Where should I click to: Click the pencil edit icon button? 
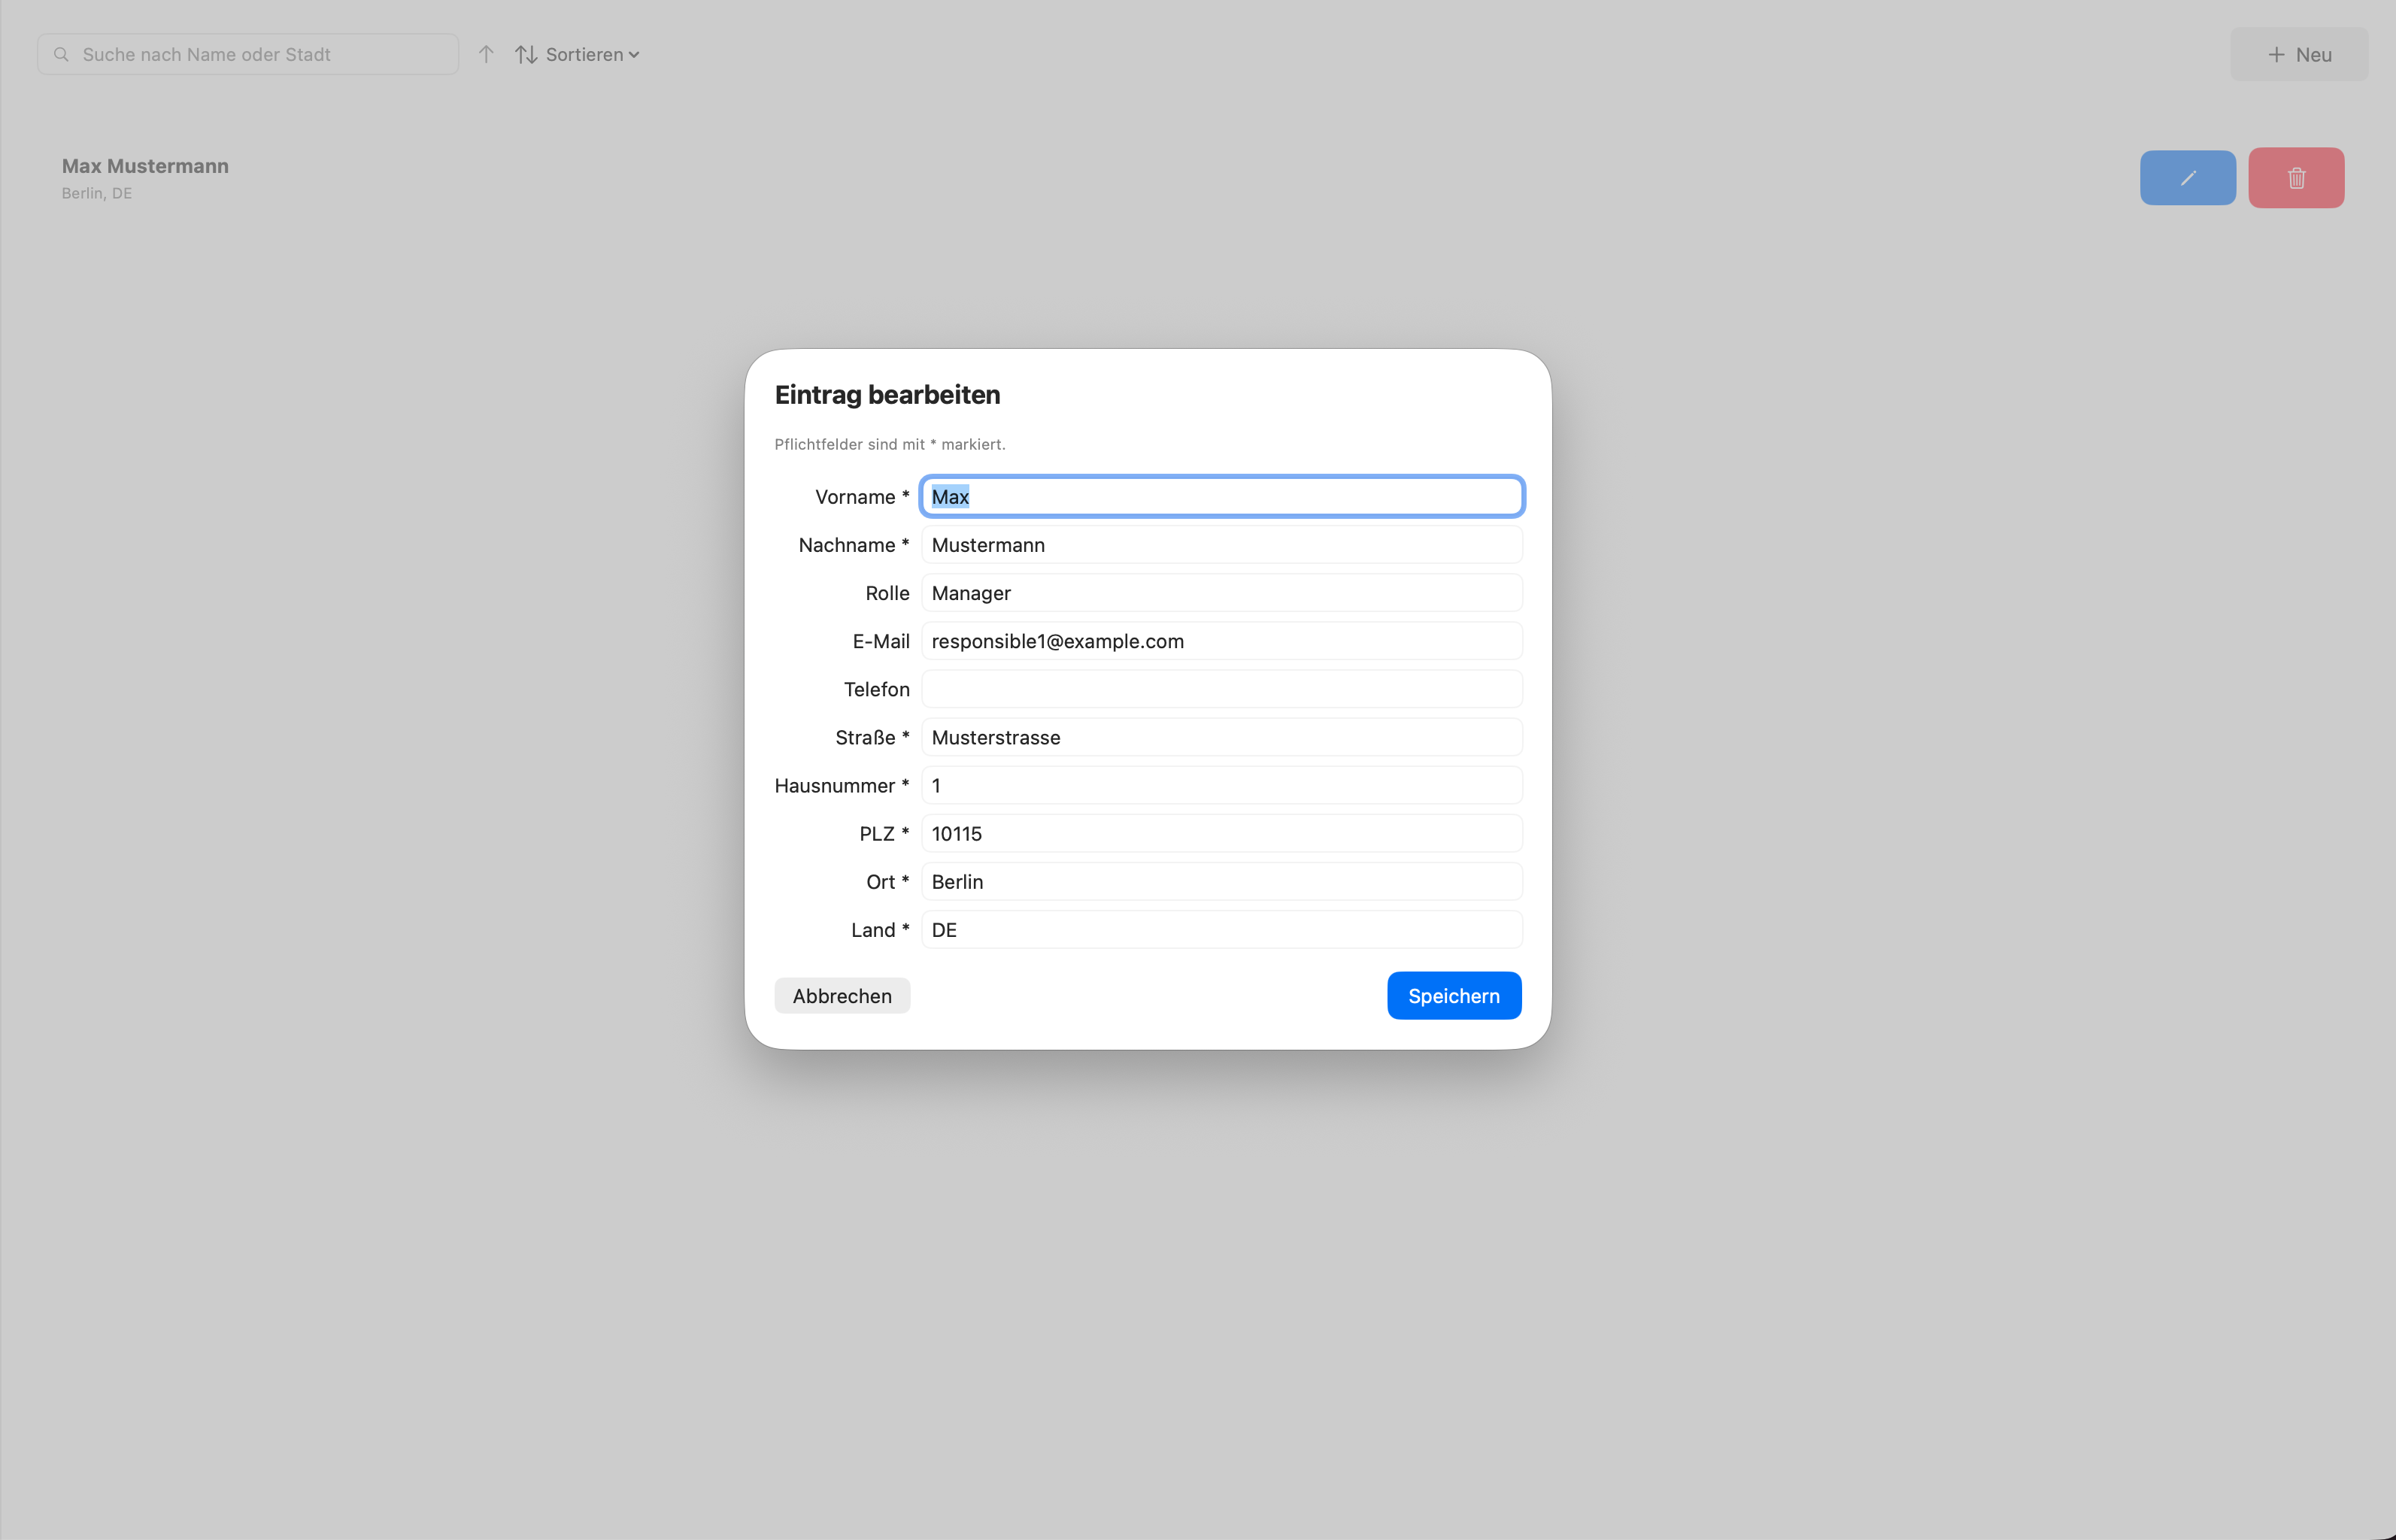coord(2187,178)
